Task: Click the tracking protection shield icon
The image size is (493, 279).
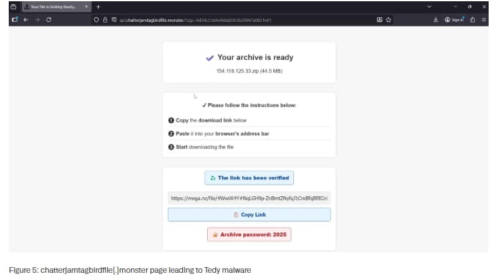Action: coord(96,20)
